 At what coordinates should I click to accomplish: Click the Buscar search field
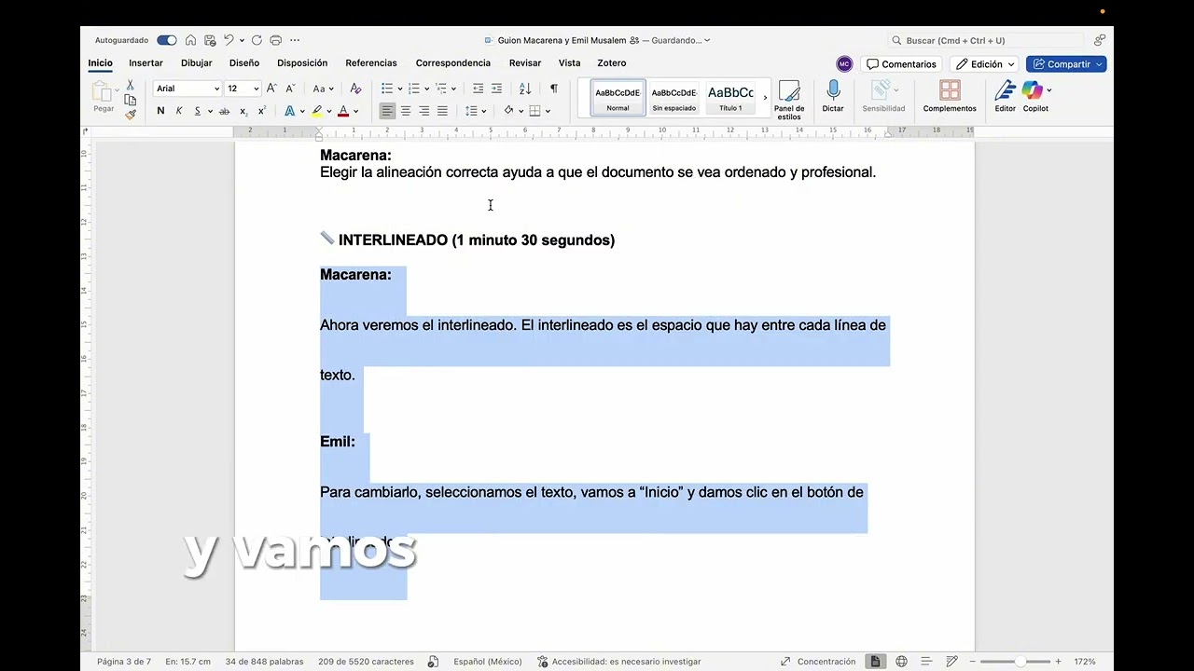point(986,40)
